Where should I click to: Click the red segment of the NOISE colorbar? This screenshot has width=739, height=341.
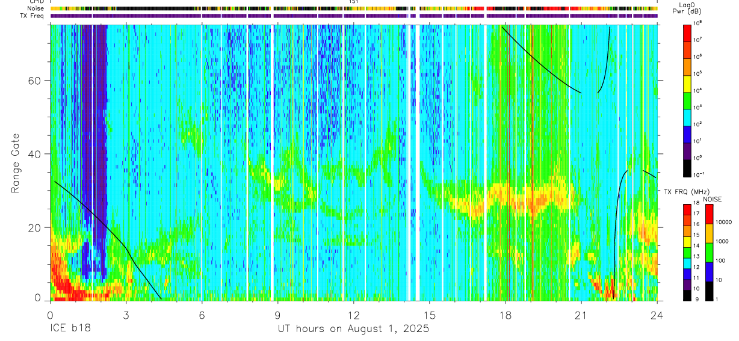coord(709,214)
